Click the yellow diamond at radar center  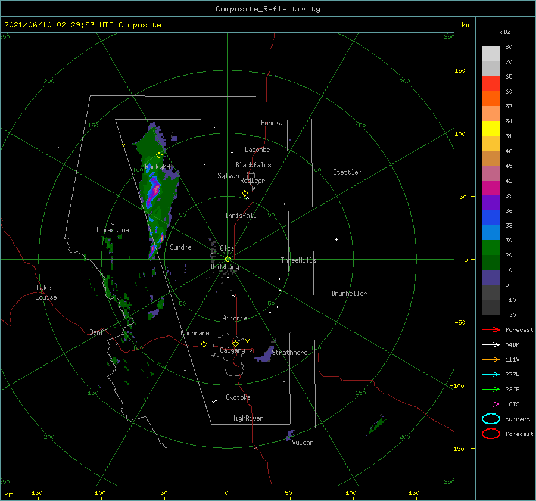pos(228,259)
